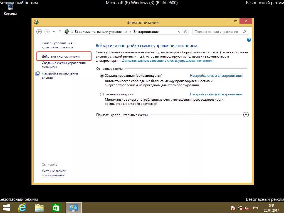Screen dimensions: 284x213
Task: Open Windows Store from the taskbar
Action: point(56,208)
